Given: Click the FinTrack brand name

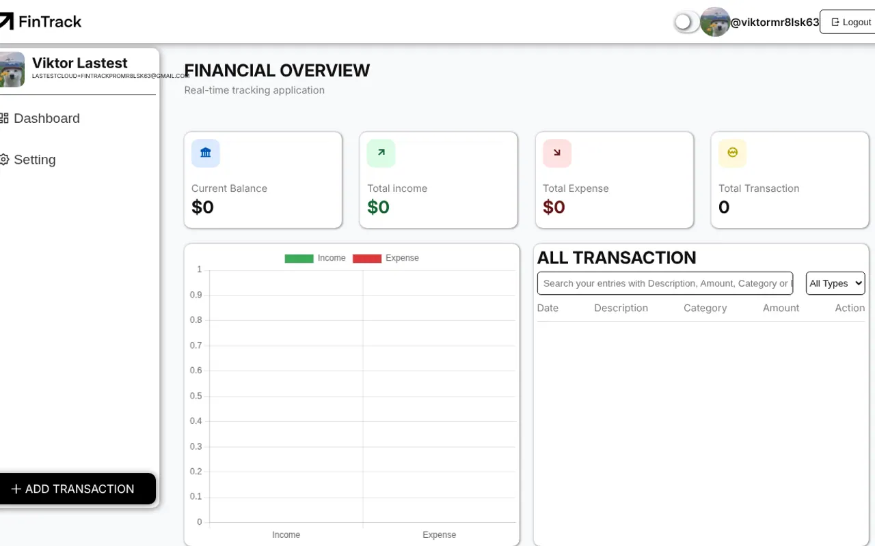Looking at the screenshot, I should [x=50, y=22].
